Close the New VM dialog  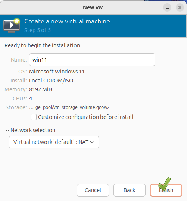click(180, 7)
